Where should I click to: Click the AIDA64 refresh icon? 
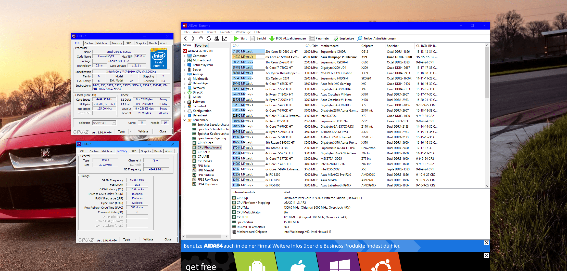tap(209, 38)
